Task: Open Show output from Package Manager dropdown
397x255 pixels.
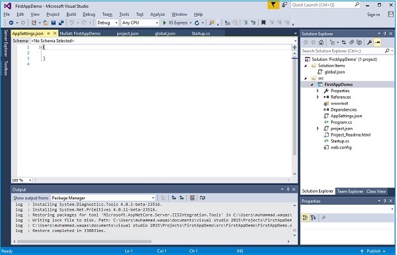Action: click(x=103, y=198)
